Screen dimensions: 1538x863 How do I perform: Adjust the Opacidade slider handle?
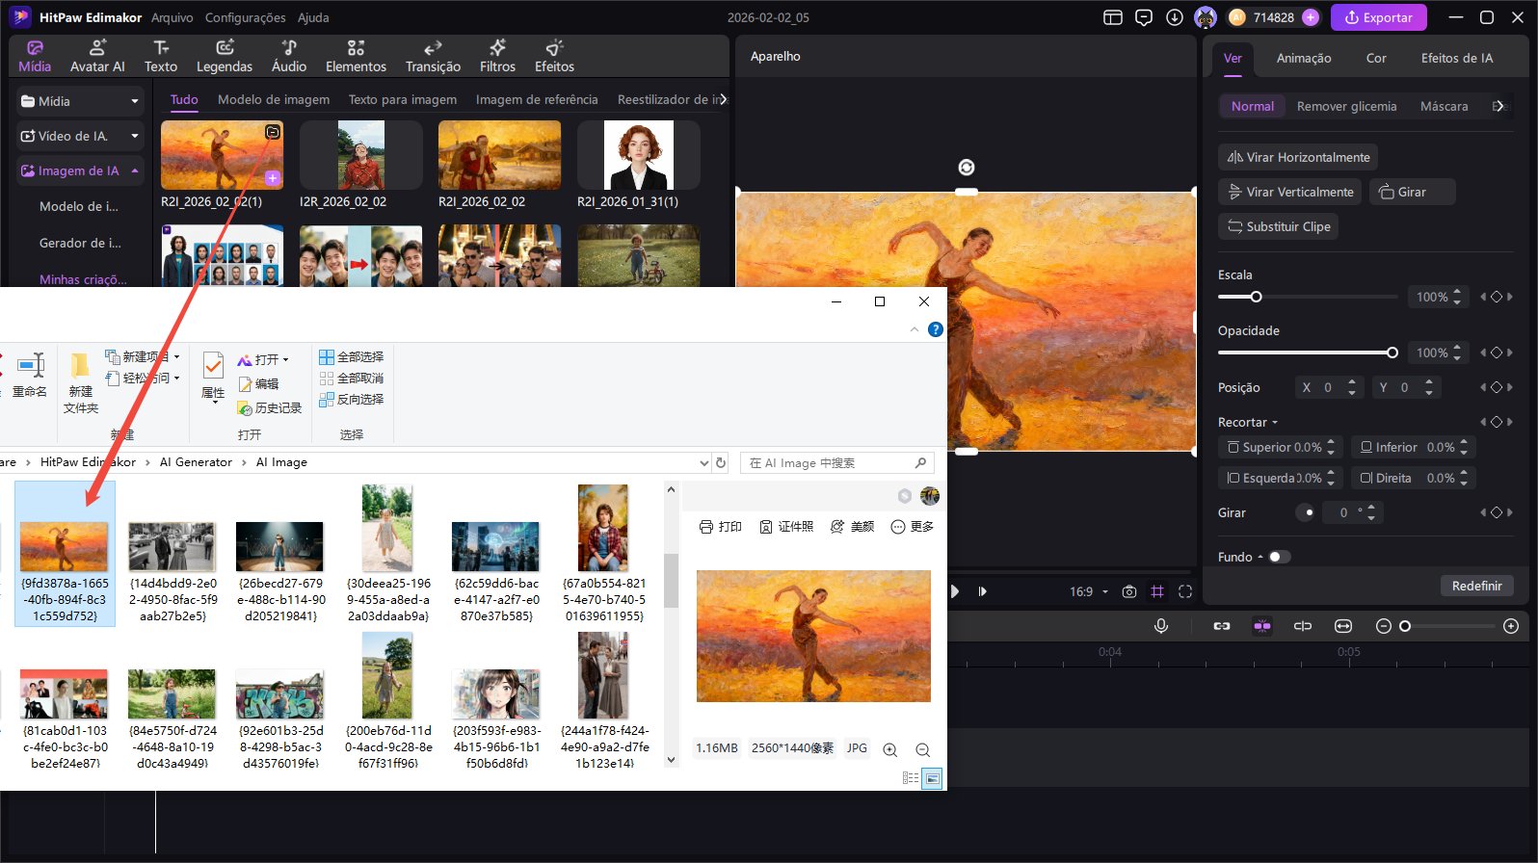coord(1392,353)
